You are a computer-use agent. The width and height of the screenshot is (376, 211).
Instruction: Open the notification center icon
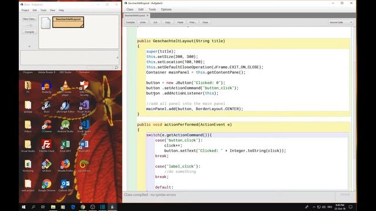(x=350, y=207)
